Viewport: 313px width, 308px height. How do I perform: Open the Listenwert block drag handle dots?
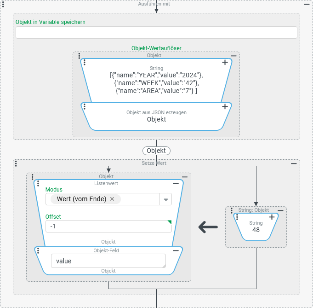38,184
